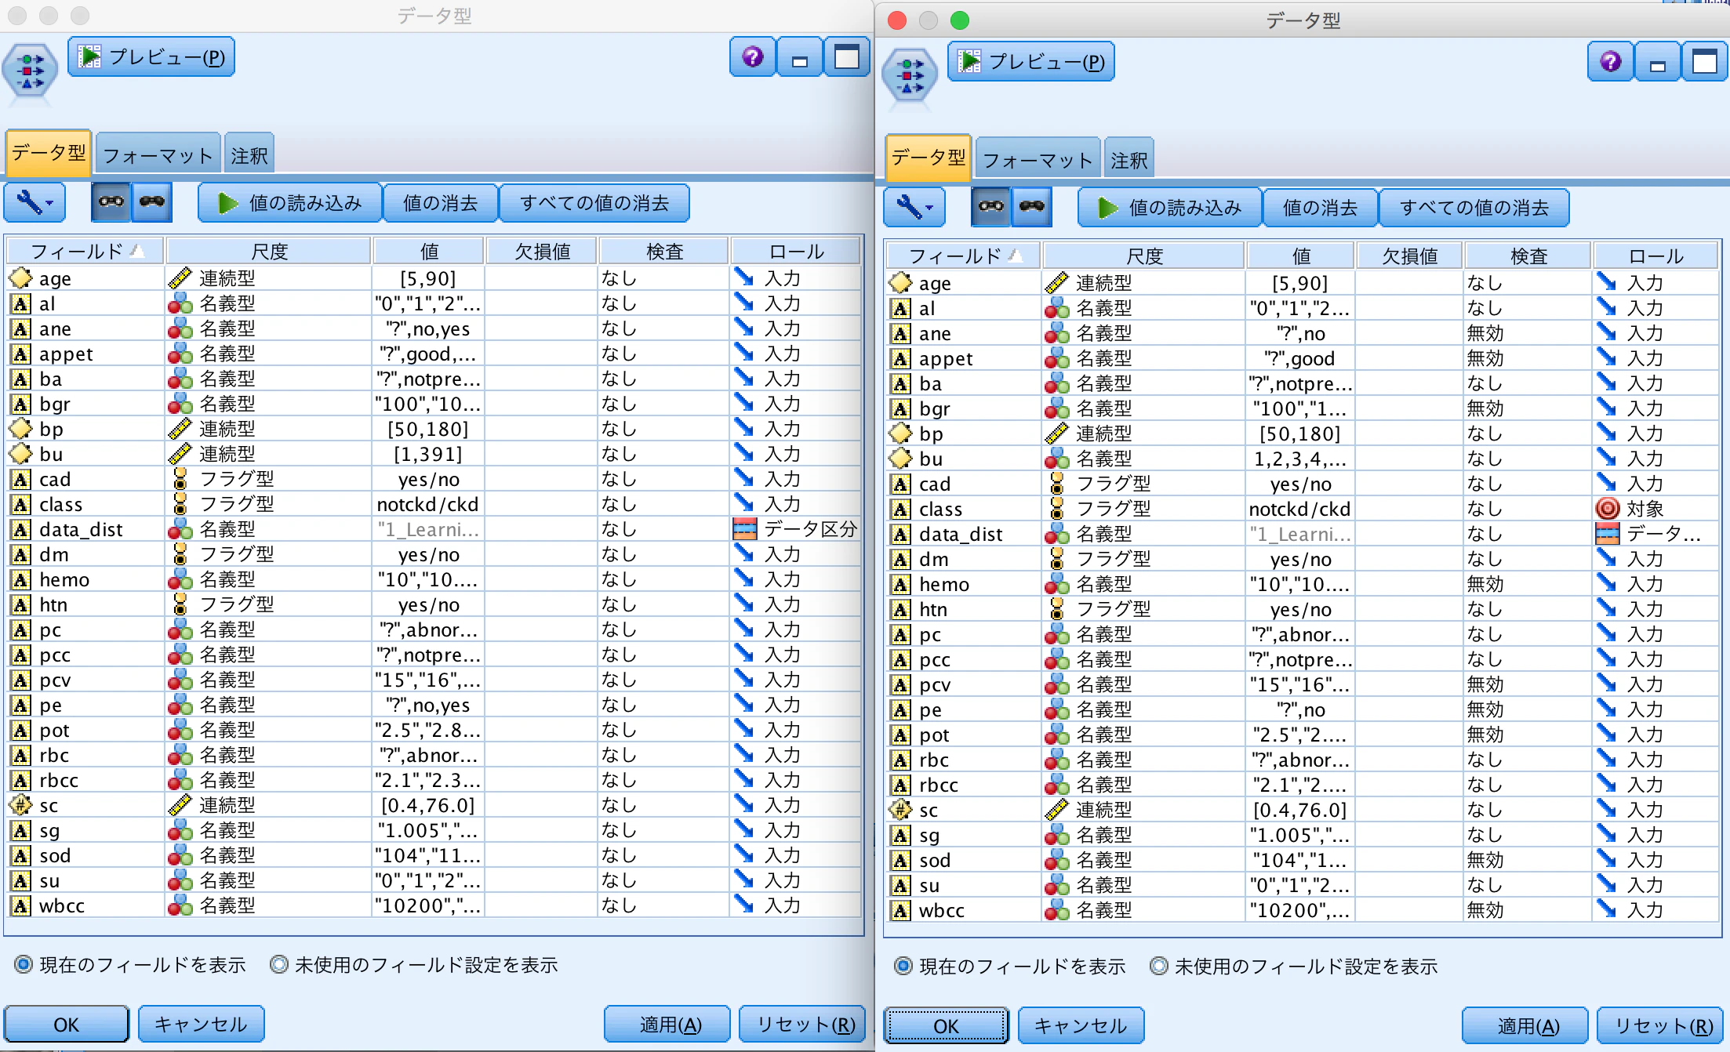The height and width of the screenshot is (1052, 1730).
Task: Click 値の消去 button in right window
Action: (1321, 208)
